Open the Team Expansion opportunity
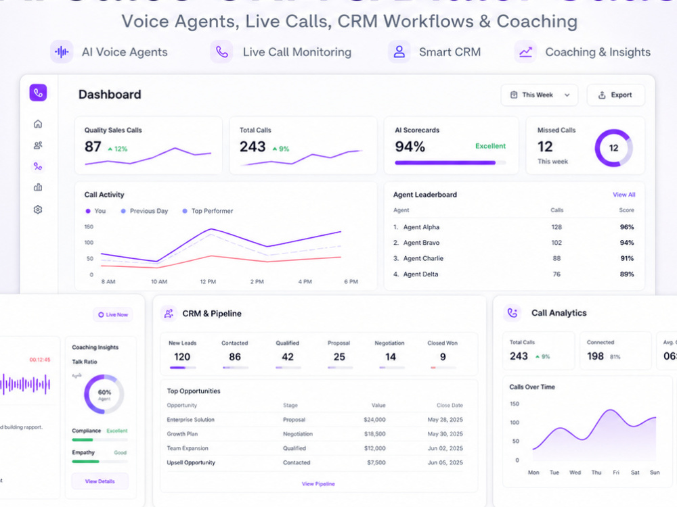Image resolution: width=677 pixels, height=507 pixels. coord(315,448)
